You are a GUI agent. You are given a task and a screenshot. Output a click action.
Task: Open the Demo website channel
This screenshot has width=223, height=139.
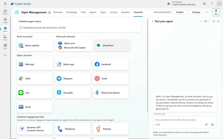point(35,45)
